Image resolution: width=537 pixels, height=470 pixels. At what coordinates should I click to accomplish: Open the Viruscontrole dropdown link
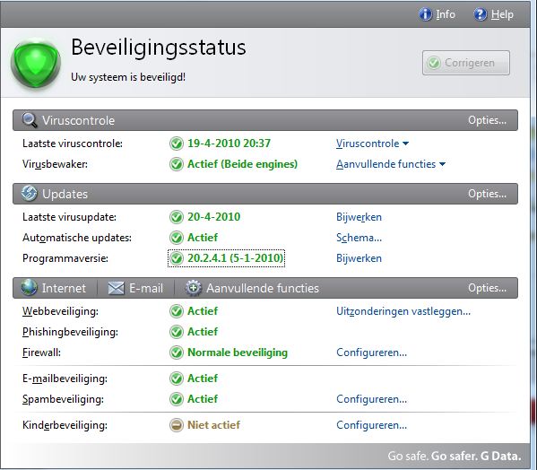pyautogui.click(x=372, y=144)
